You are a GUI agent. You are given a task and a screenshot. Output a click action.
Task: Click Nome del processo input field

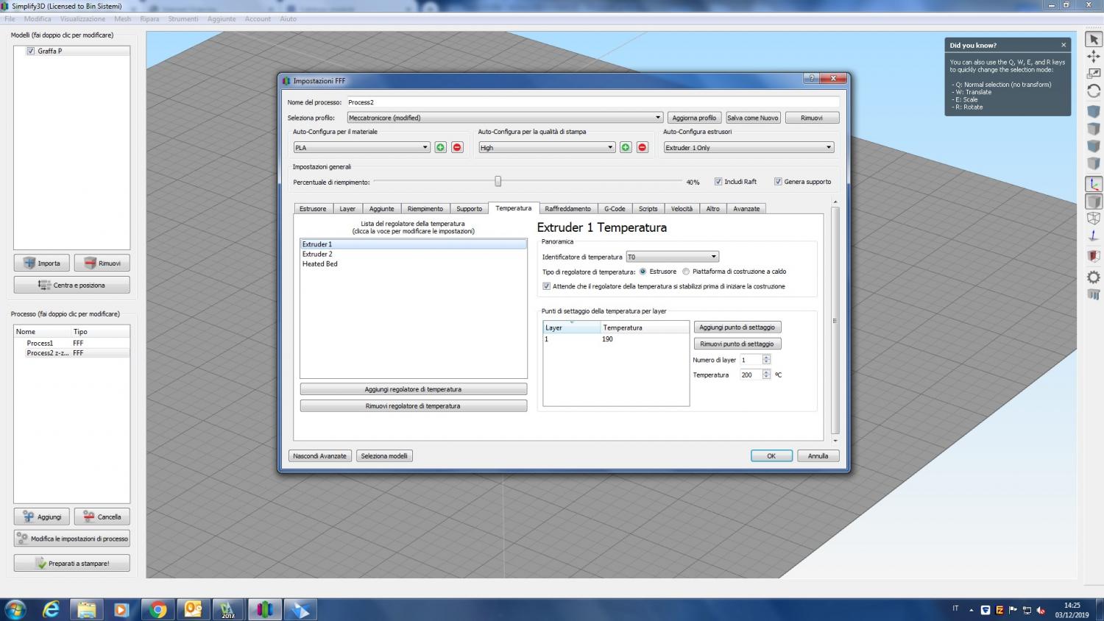coord(592,102)
